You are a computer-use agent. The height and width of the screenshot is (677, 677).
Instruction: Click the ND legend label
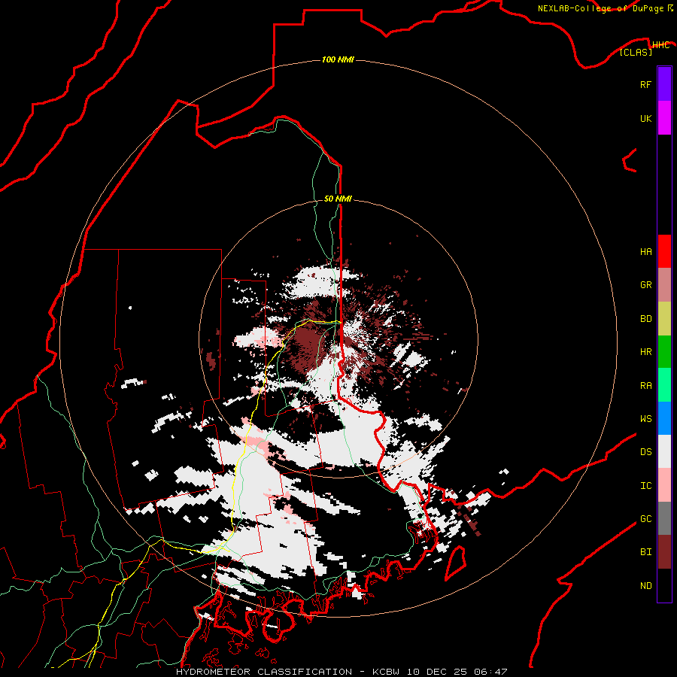645,586
